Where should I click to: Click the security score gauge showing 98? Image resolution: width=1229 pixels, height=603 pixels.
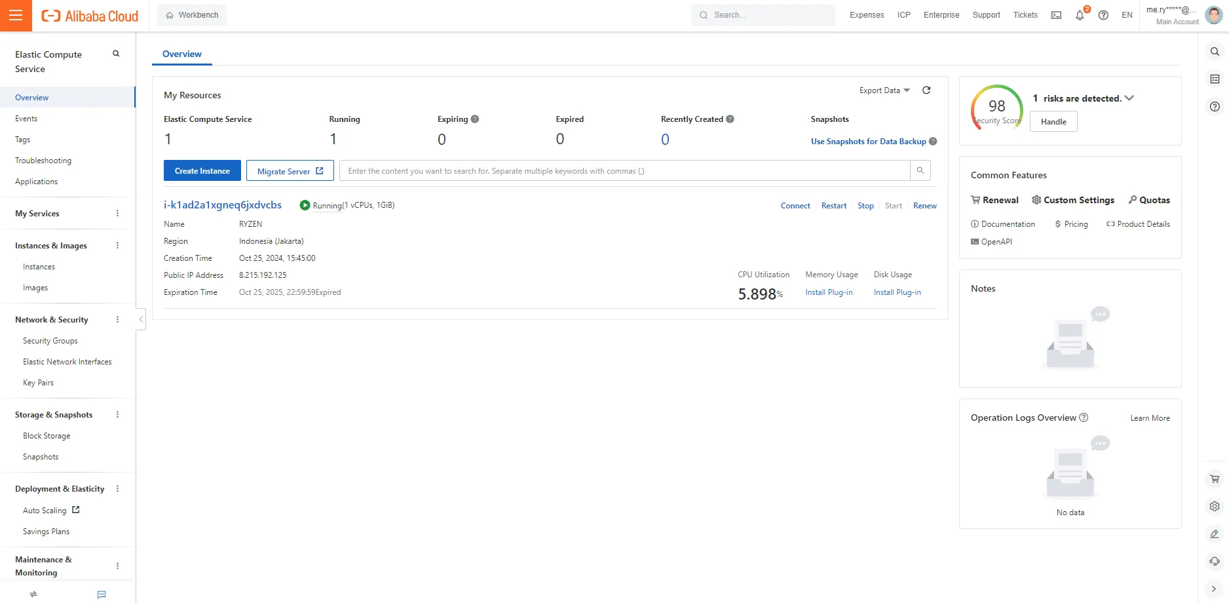click(x=996, y=107)
